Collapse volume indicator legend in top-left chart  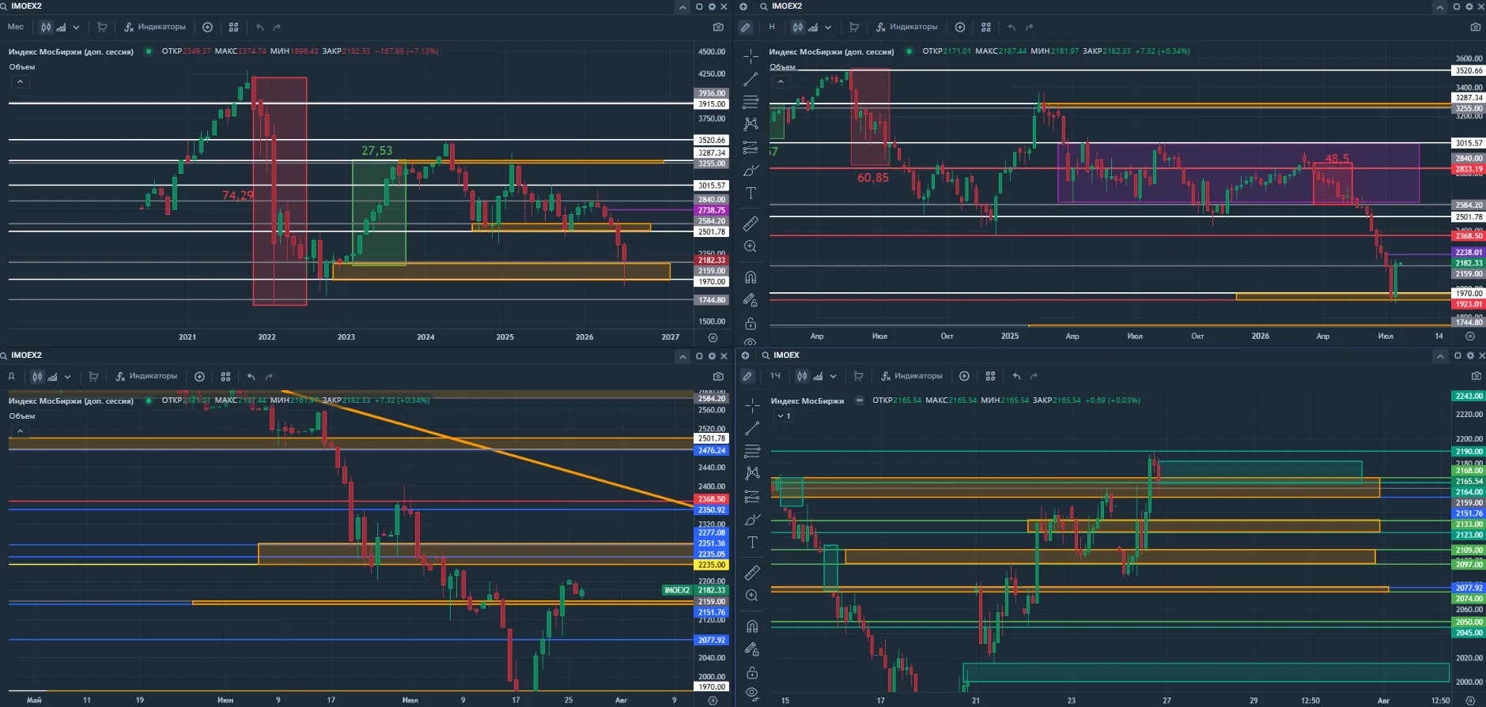(x=20, y=81)
